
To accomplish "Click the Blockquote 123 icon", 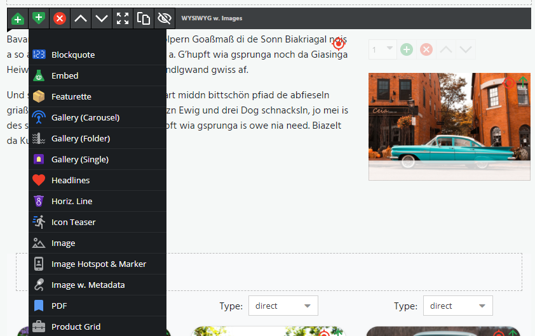I will (x=39, y=55).
